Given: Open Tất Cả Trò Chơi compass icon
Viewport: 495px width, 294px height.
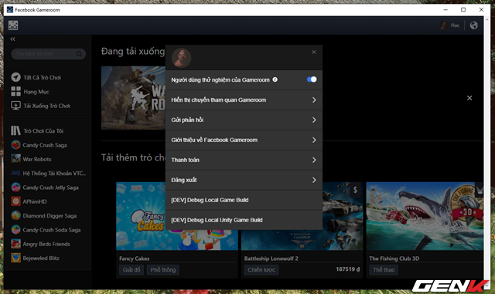Looking at the screenshot, I should pos(15,77).
